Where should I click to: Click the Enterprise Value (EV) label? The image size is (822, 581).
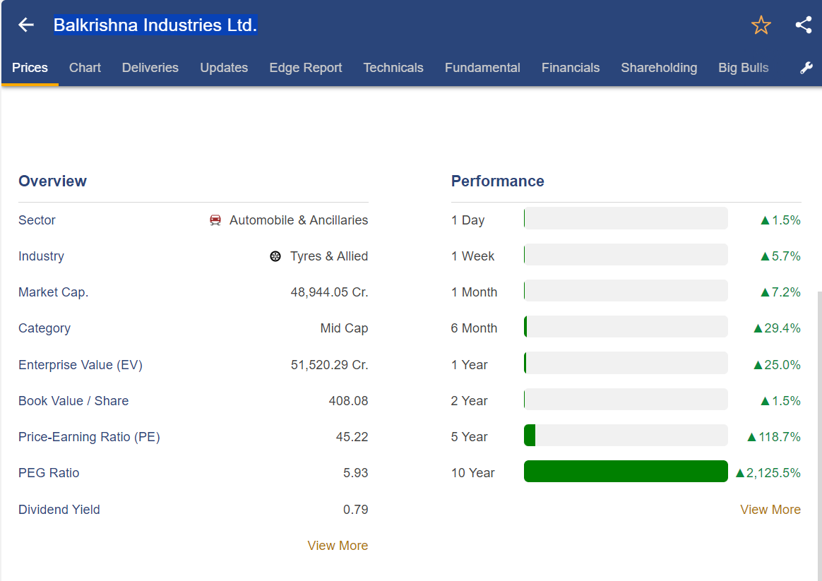(81, 365)
